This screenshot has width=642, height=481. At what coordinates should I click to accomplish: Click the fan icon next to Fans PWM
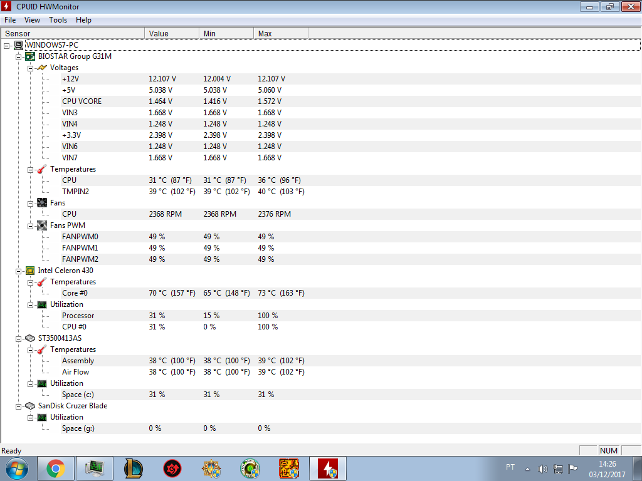(42, 225)
